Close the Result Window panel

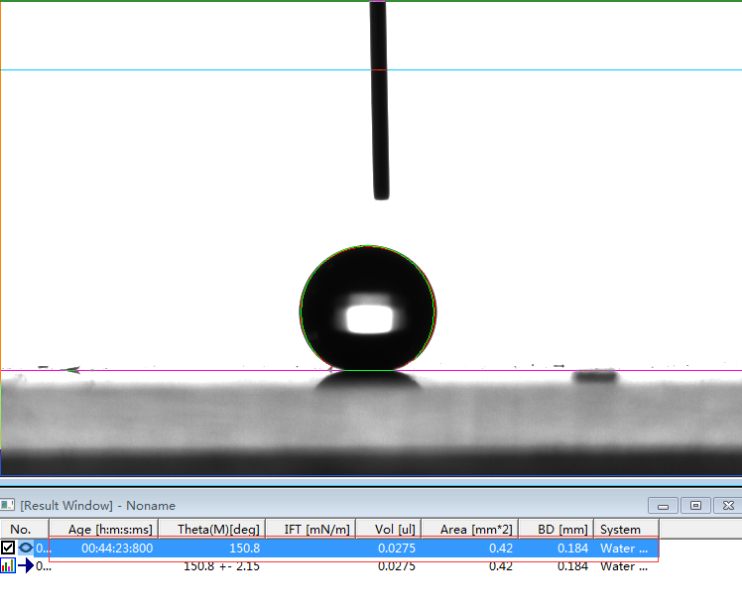(727, 506)
